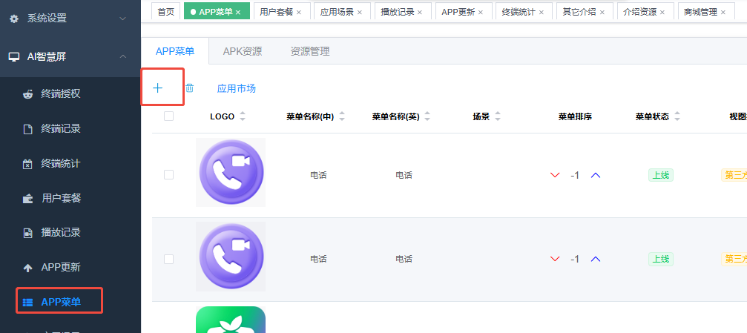Click the 终端统计 calendar icon

click(x=27, y=163)
